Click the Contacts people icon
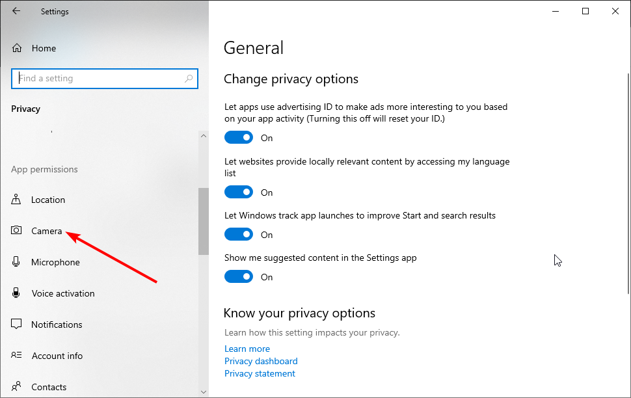The width and height of the screenshot is (631, 398). (x=17, y=387)
